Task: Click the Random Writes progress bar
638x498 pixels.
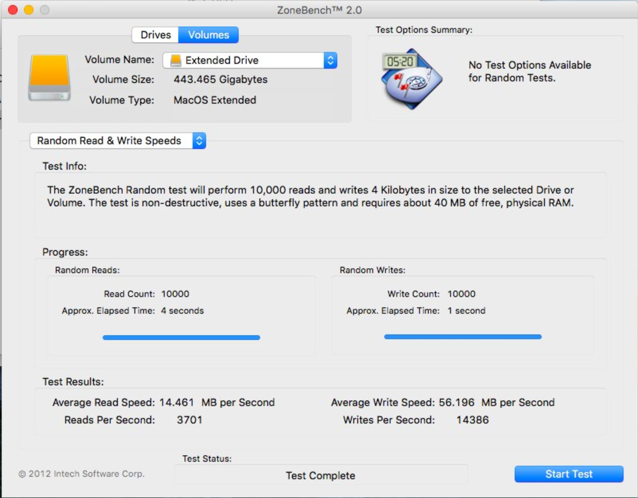Action: pyautogui.click(x=463, y=337)
